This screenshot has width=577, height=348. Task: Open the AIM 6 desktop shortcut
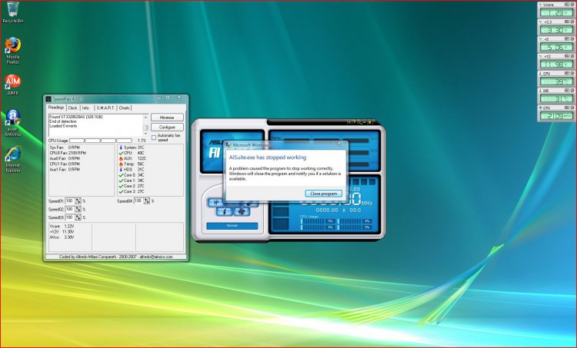pos(12,85)
